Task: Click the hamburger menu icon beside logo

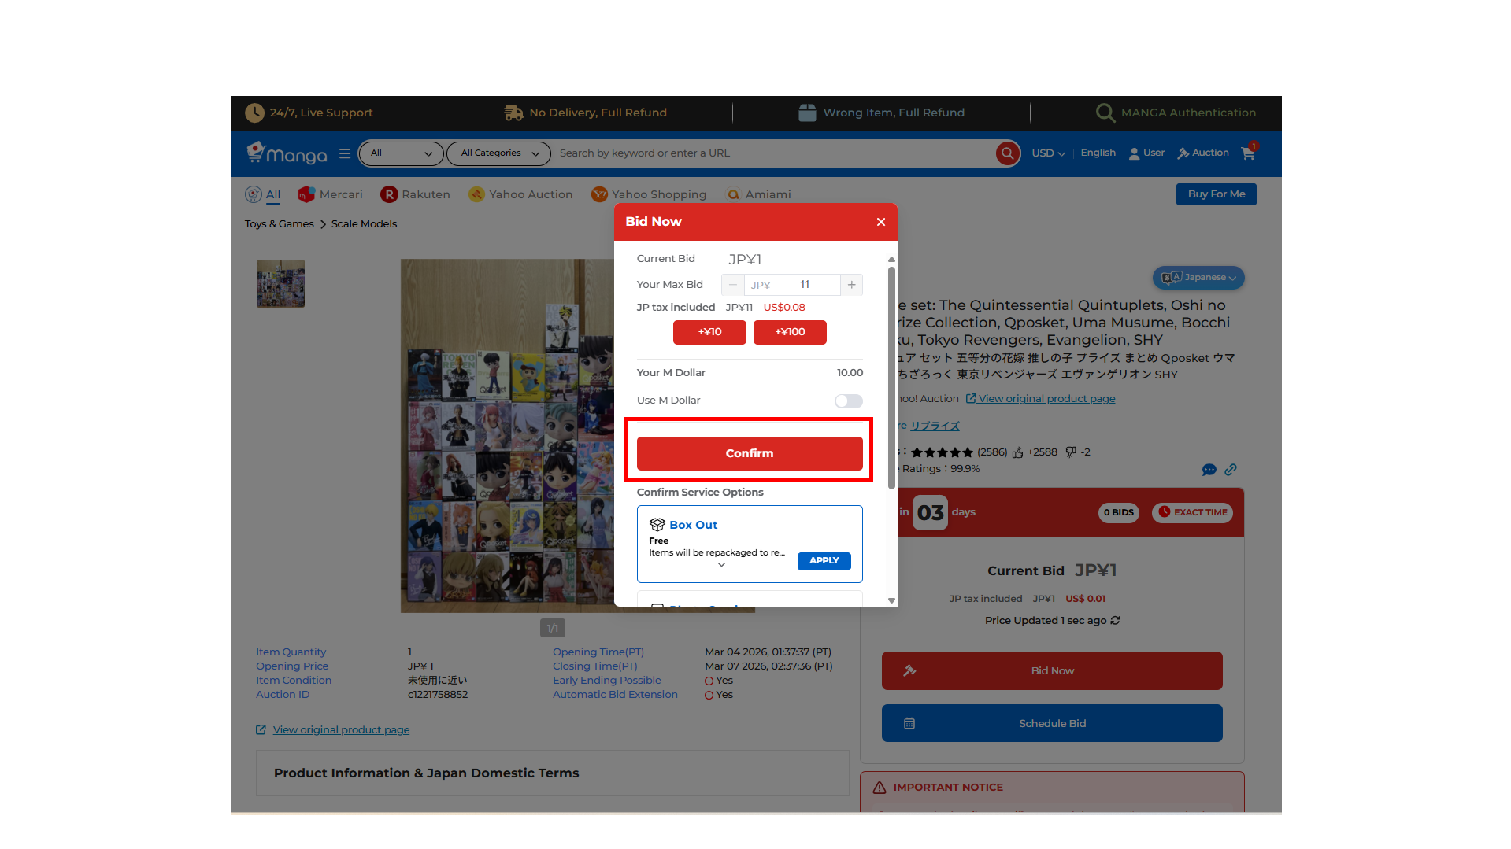Action: (x=345, y=153)
